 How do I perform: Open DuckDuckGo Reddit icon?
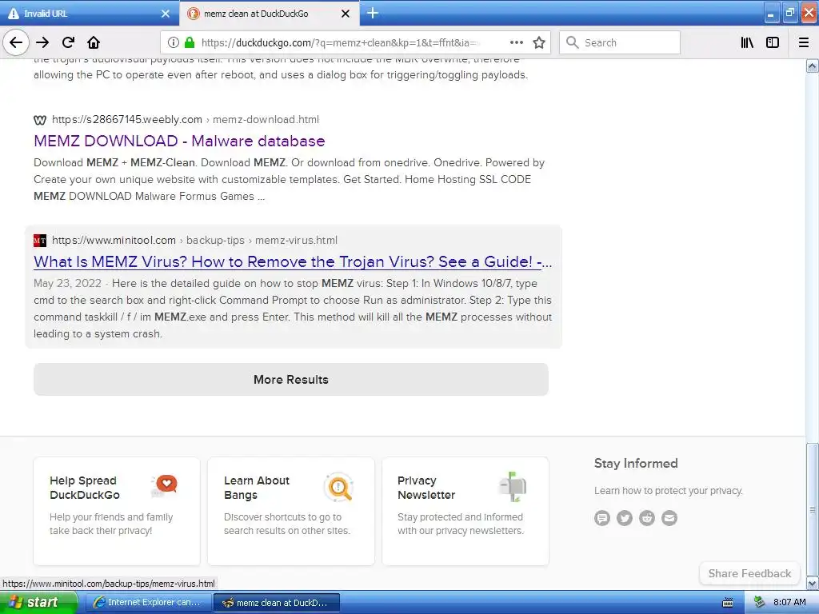647,518
